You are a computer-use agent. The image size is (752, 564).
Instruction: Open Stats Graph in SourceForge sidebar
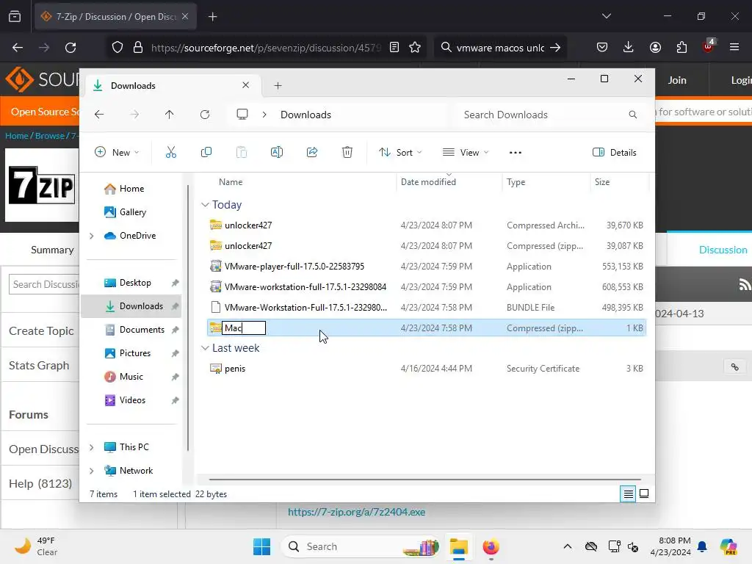[39, 366]
